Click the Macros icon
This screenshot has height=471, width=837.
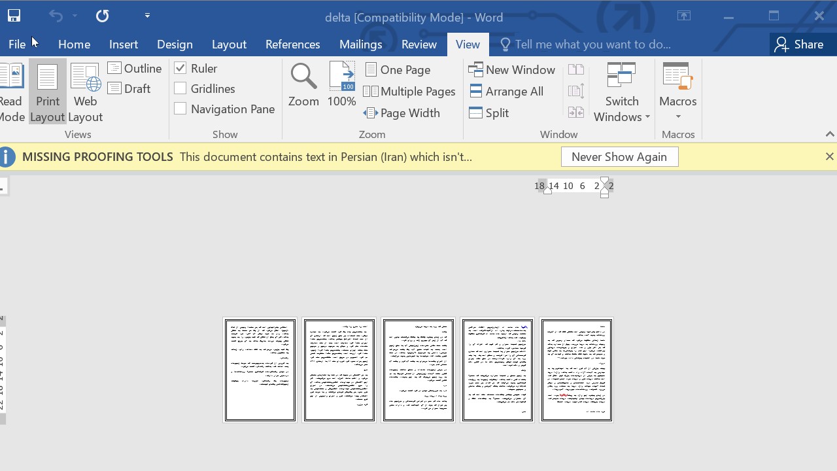pos(677,76)
